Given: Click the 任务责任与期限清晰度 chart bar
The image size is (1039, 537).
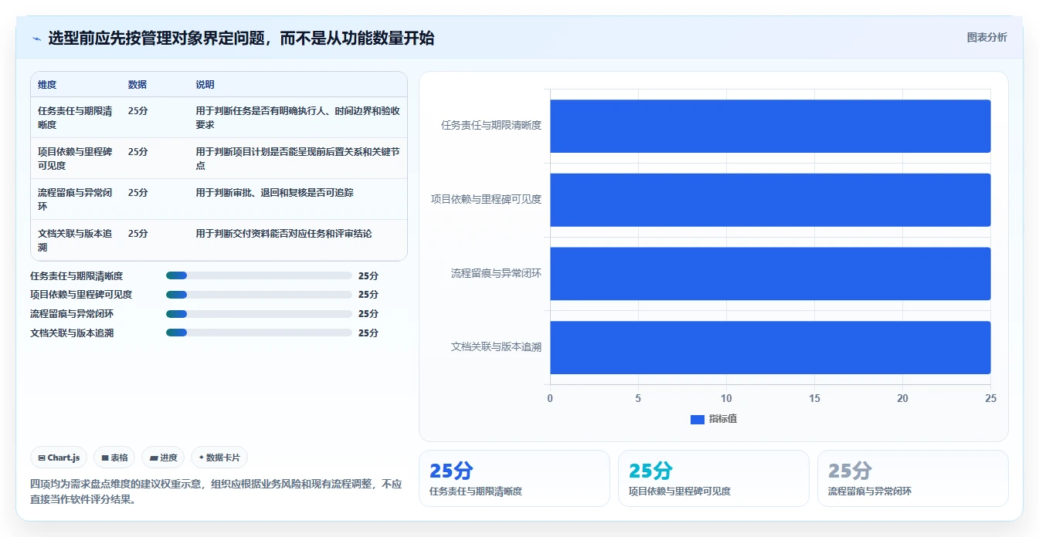Looking at the screenshot, I should coord(770,126).
